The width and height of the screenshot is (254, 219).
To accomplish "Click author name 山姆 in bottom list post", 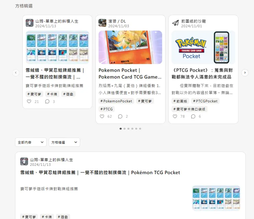I will 51,160.
